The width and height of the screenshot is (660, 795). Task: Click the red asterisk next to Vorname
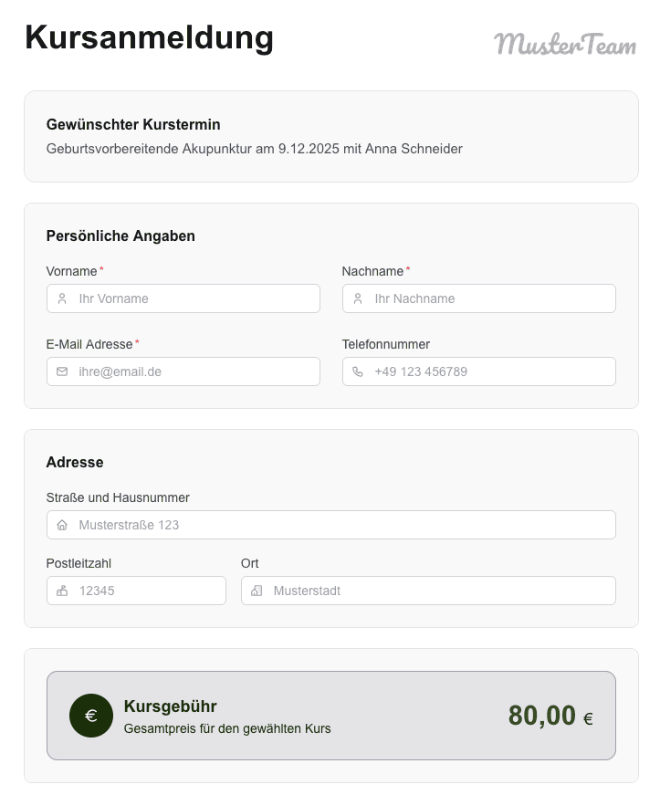point(100,267)
